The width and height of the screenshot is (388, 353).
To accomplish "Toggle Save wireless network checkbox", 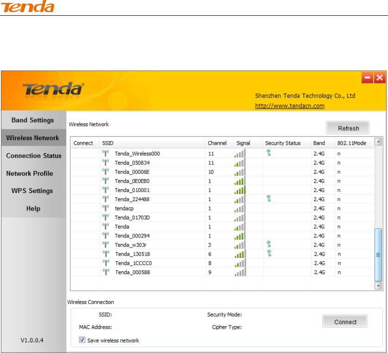I will click(82, 340).
